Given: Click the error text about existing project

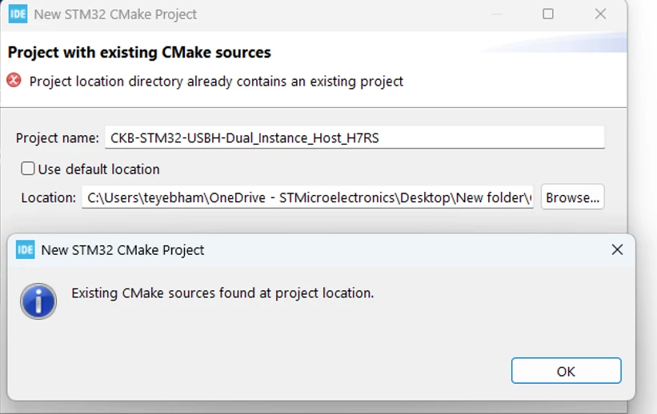Looking at the screenshot, I should [x=216, y=82].
